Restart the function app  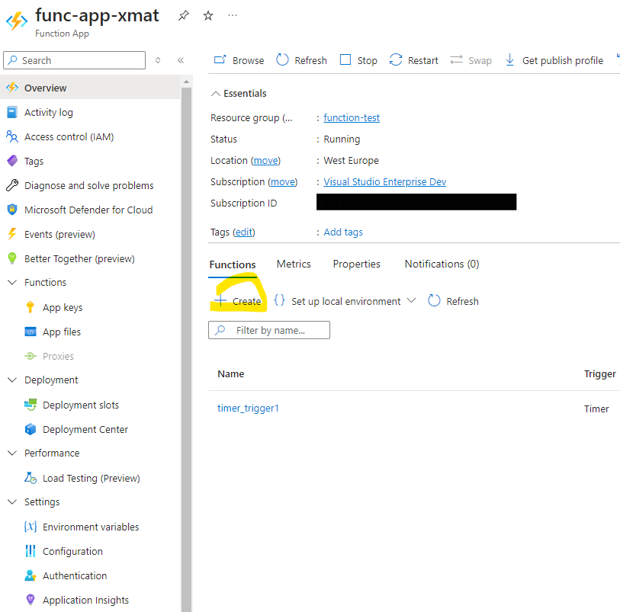point(413,60)
